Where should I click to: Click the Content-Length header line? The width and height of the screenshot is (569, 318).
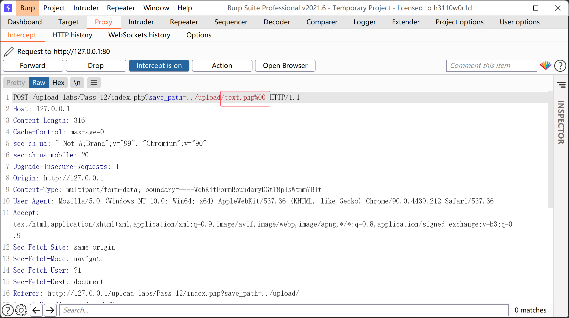[x=49, y=121]
